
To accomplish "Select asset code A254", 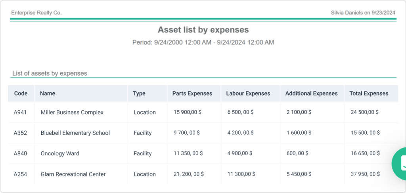I will (20, 174).
